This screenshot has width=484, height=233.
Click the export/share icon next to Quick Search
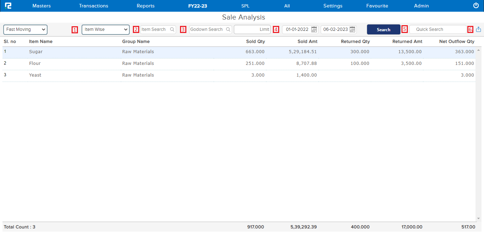point(479,29)
